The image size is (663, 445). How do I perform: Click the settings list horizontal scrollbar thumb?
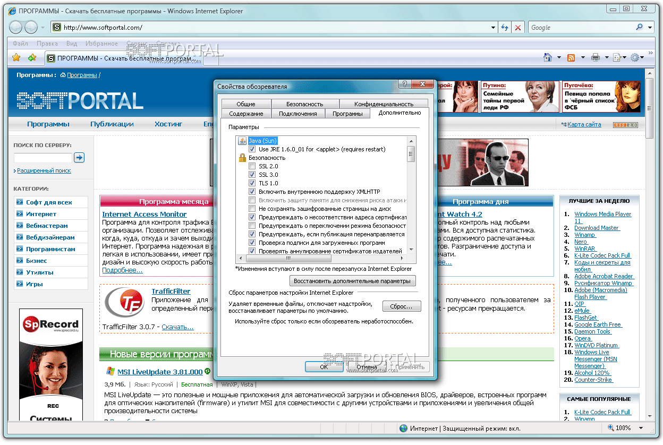[x=288, y=259]
